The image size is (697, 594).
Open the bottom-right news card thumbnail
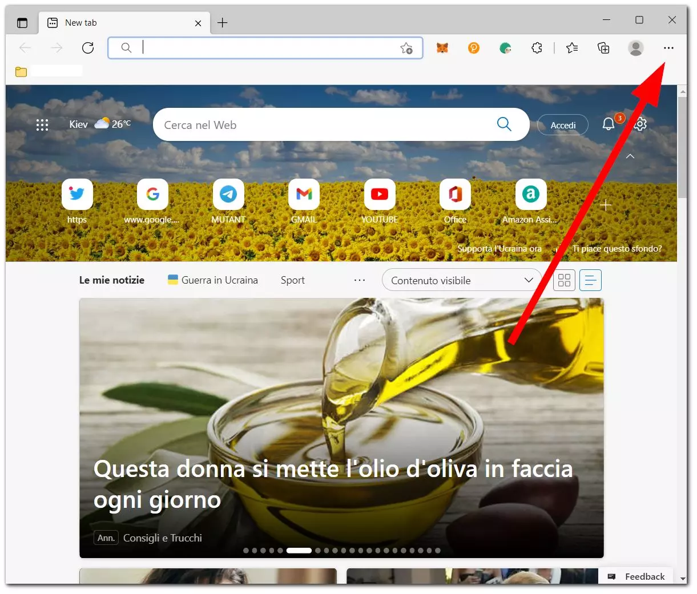click(x=473, y=576)
